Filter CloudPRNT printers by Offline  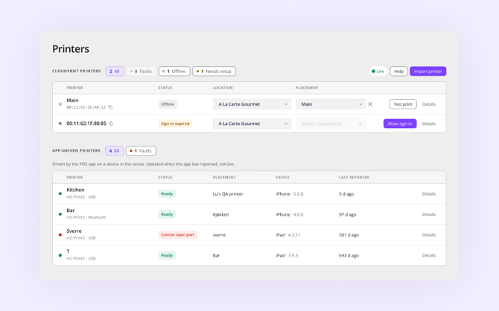tap(174, 71)
